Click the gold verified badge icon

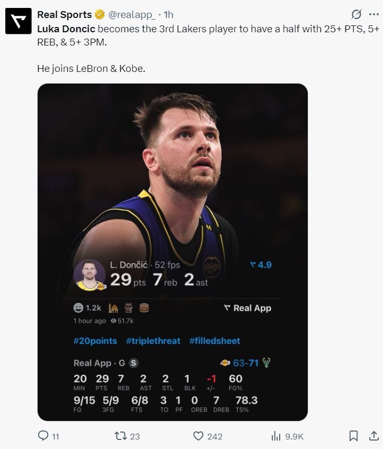pos(100,15)
